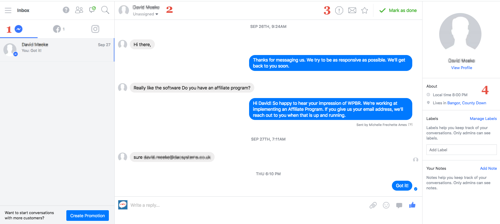Open the people contacts icon

coord(79,10)
